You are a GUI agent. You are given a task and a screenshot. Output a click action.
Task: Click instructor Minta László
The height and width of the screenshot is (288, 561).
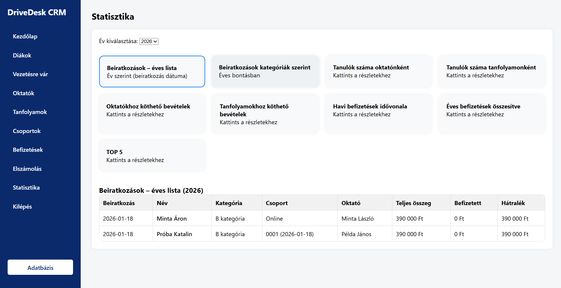pyautogui.click(x=358, y=219)
